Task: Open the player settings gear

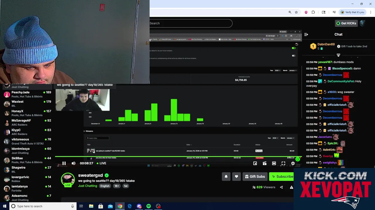Action: click(293, 163)
